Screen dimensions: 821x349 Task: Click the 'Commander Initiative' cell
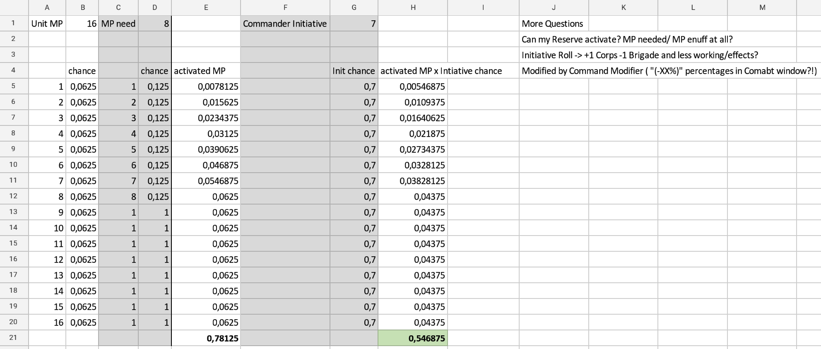[285, 24]
